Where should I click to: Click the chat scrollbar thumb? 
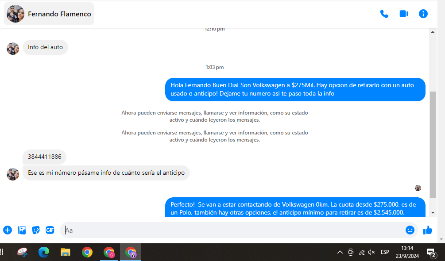tap(433, 145)
